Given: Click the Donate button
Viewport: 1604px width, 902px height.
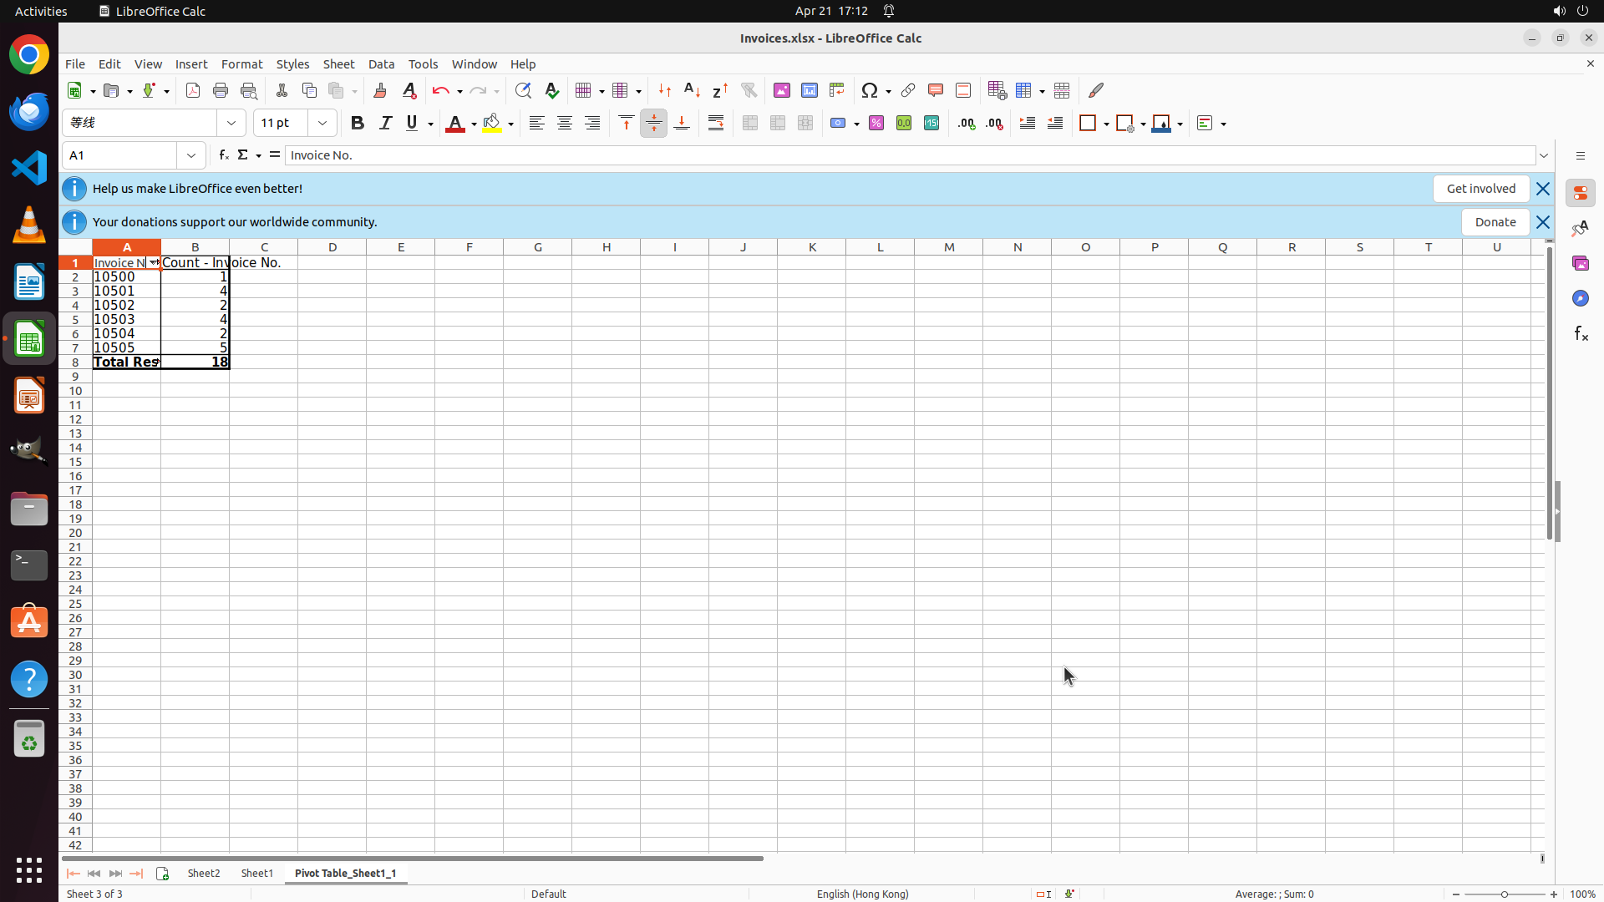Looking at the screenshot, I should coord(1495,222).
